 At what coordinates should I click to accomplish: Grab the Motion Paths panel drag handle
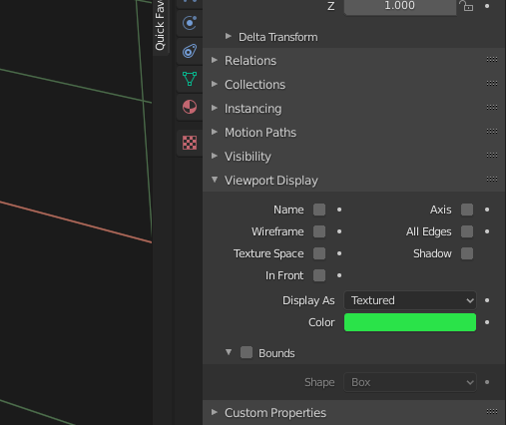[492, 132]
